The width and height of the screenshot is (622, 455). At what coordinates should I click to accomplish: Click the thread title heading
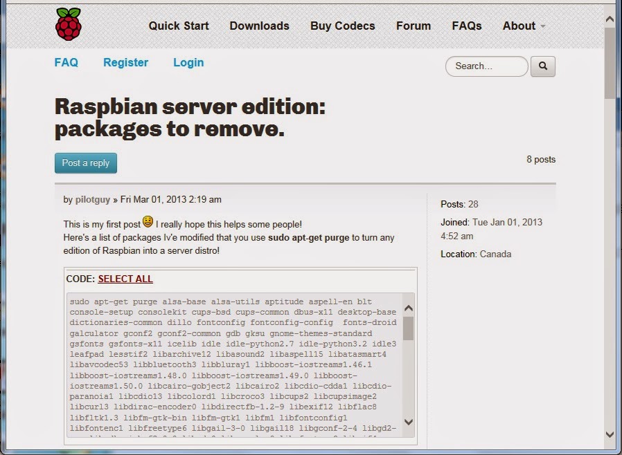point(190,118)
